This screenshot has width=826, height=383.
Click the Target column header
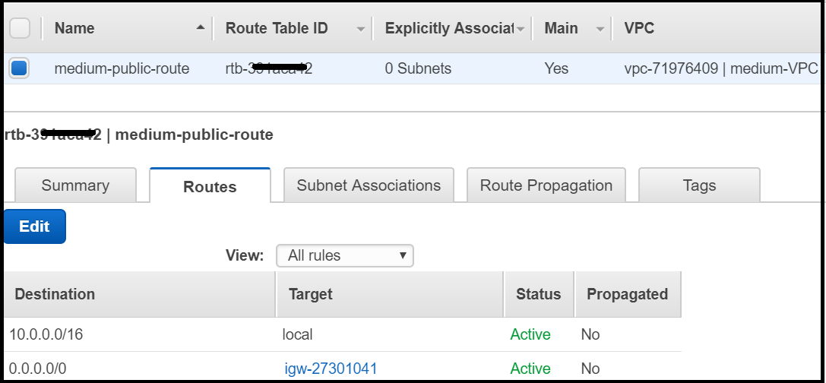coord(310,294)
